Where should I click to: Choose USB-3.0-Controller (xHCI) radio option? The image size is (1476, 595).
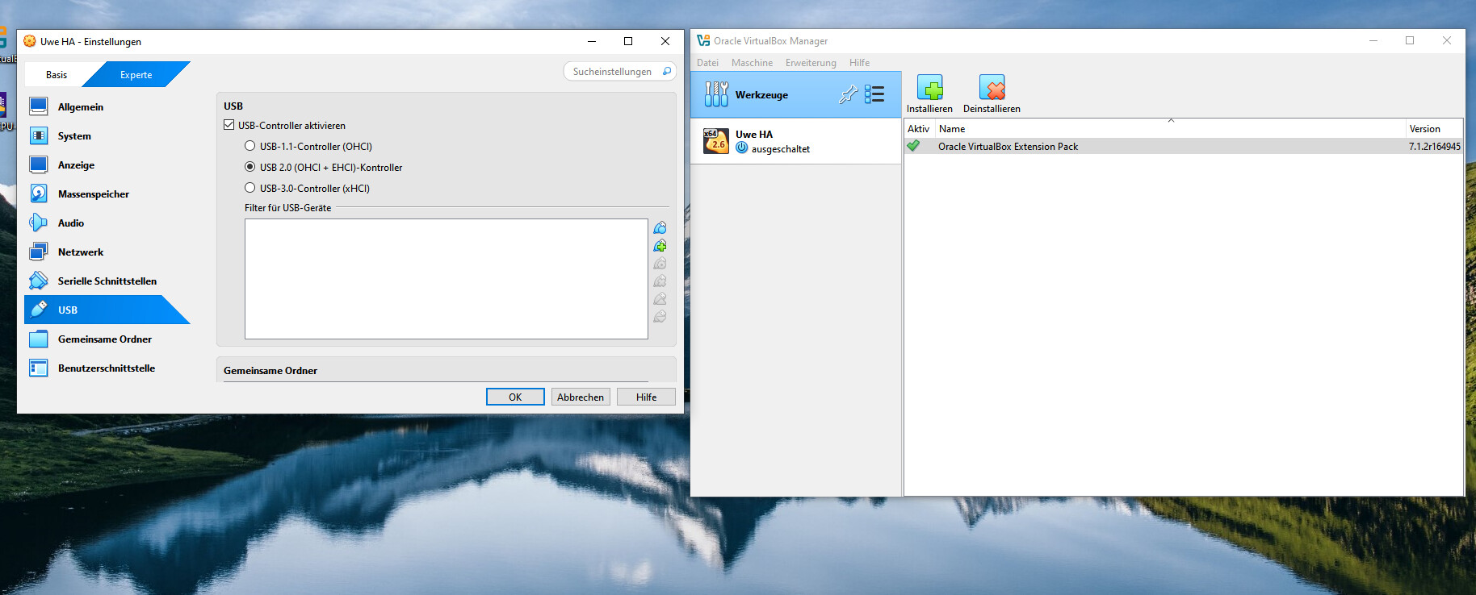pos(250,189)
